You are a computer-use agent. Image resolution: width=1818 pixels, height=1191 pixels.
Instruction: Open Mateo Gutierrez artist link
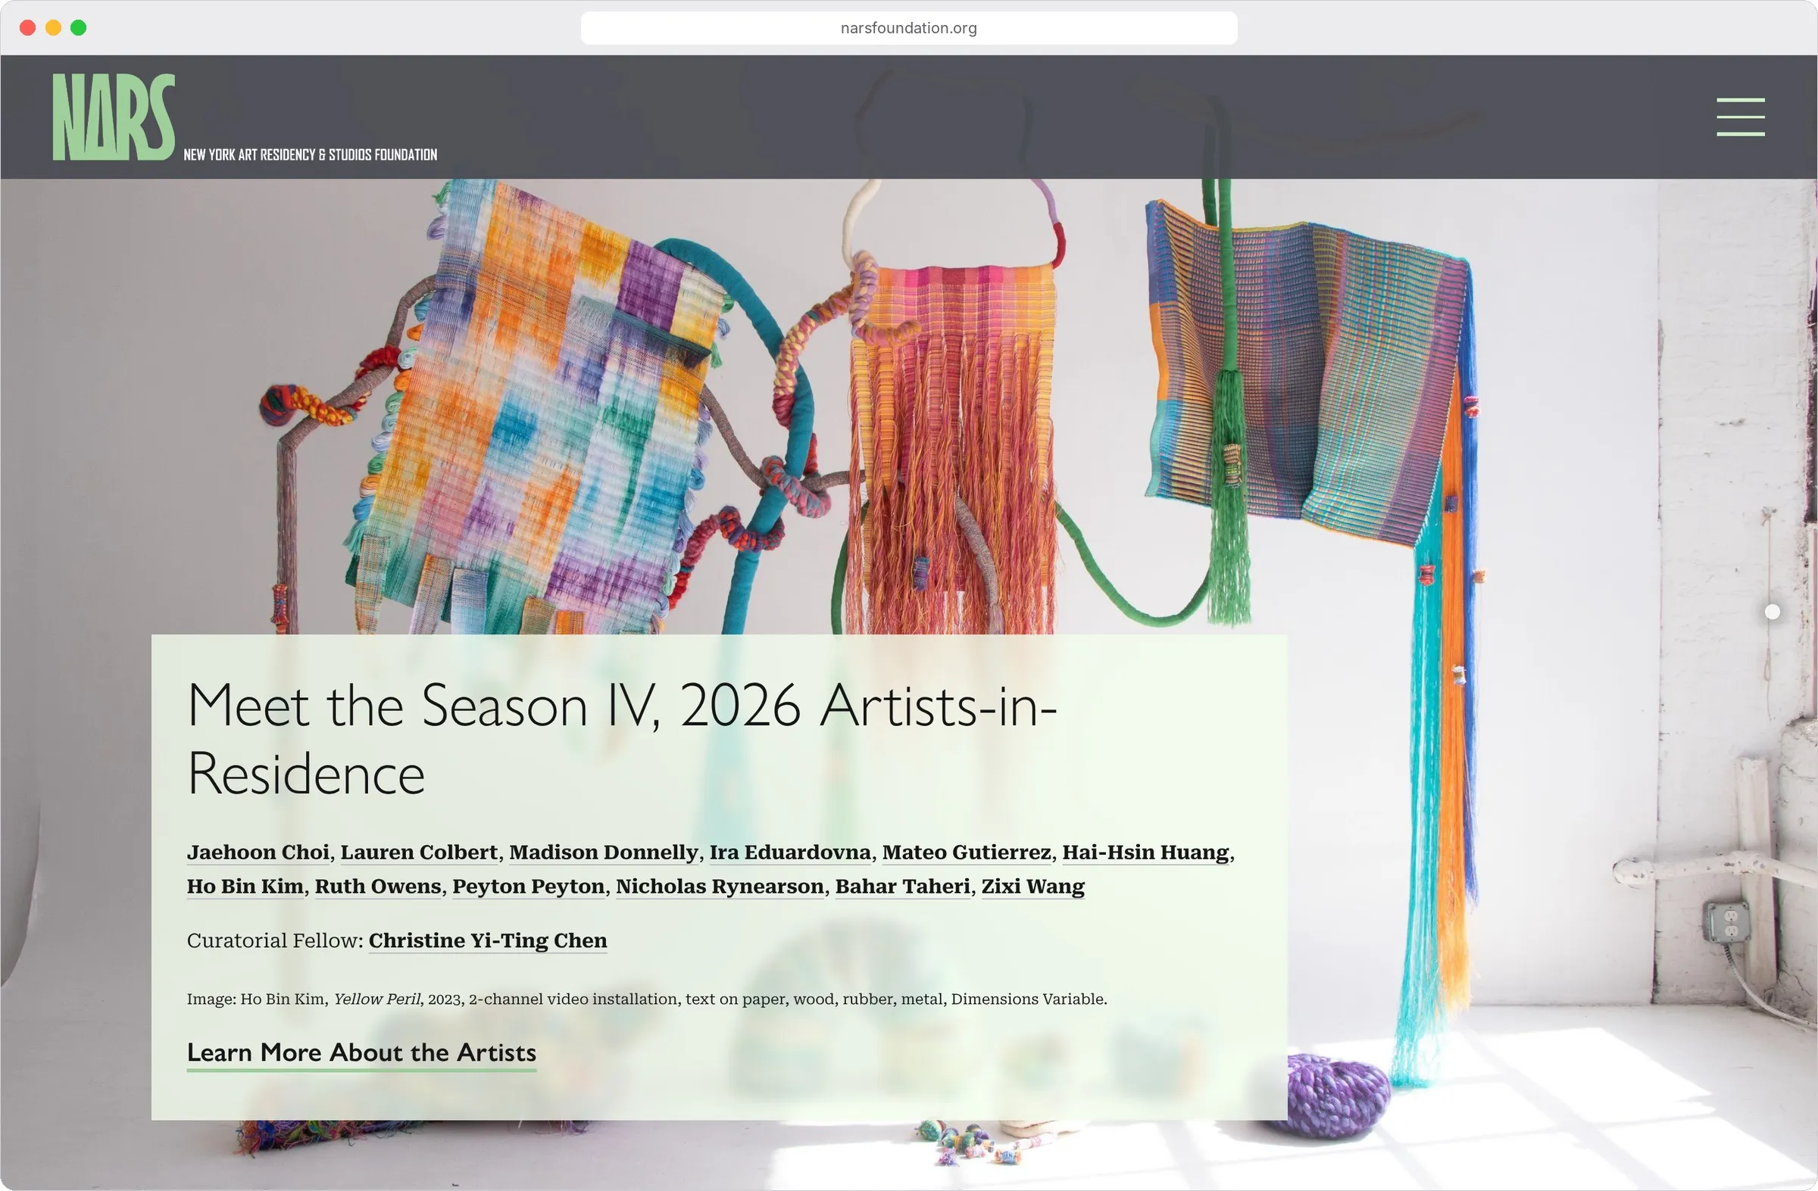coord(967,852)
